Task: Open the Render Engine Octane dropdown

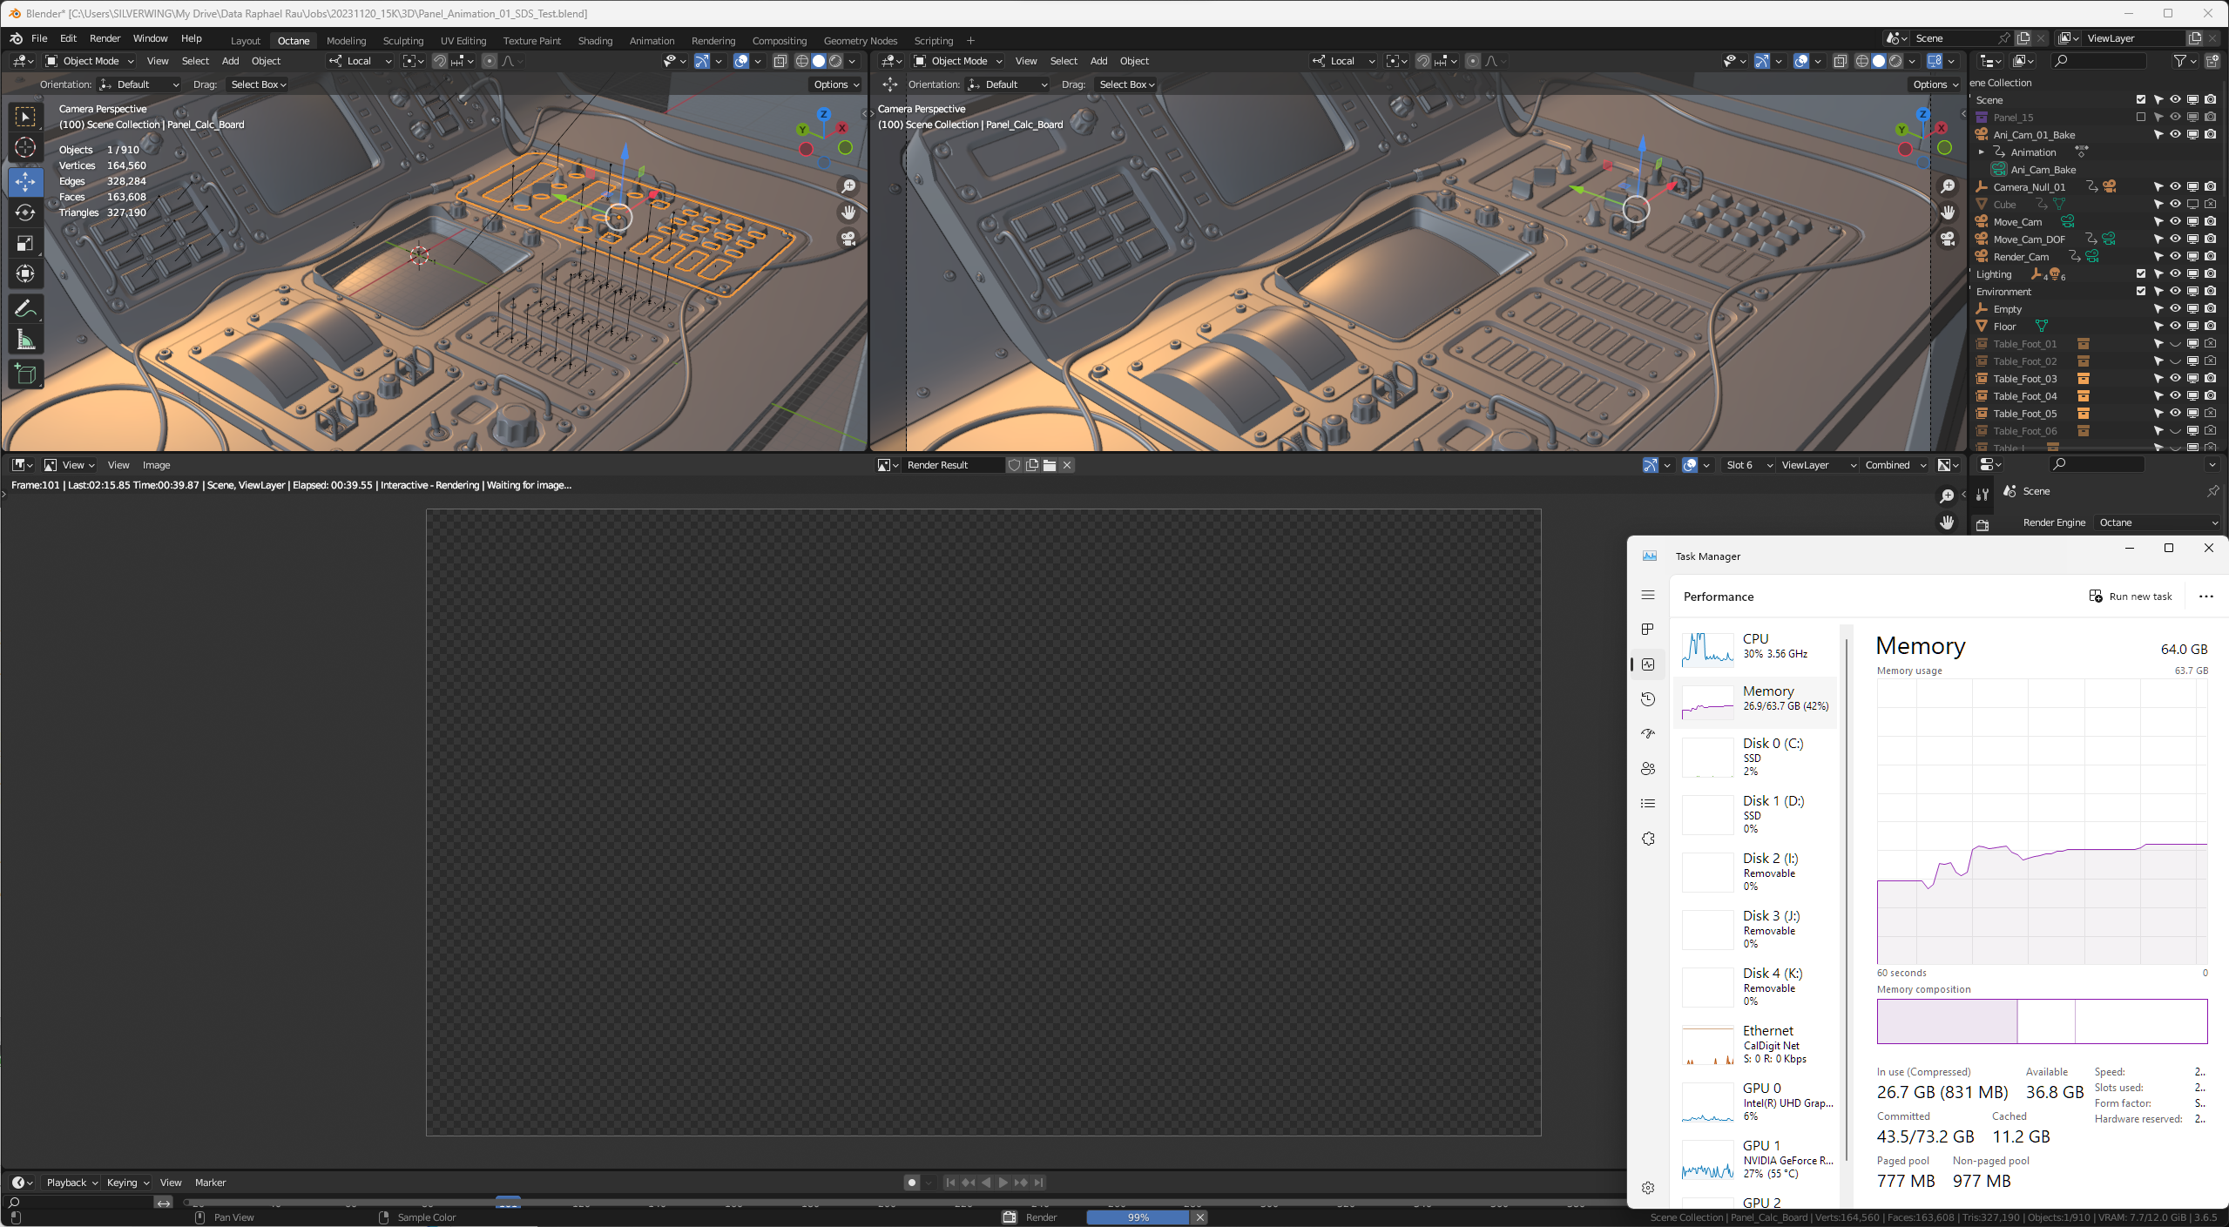Action: coord(2157,522)
